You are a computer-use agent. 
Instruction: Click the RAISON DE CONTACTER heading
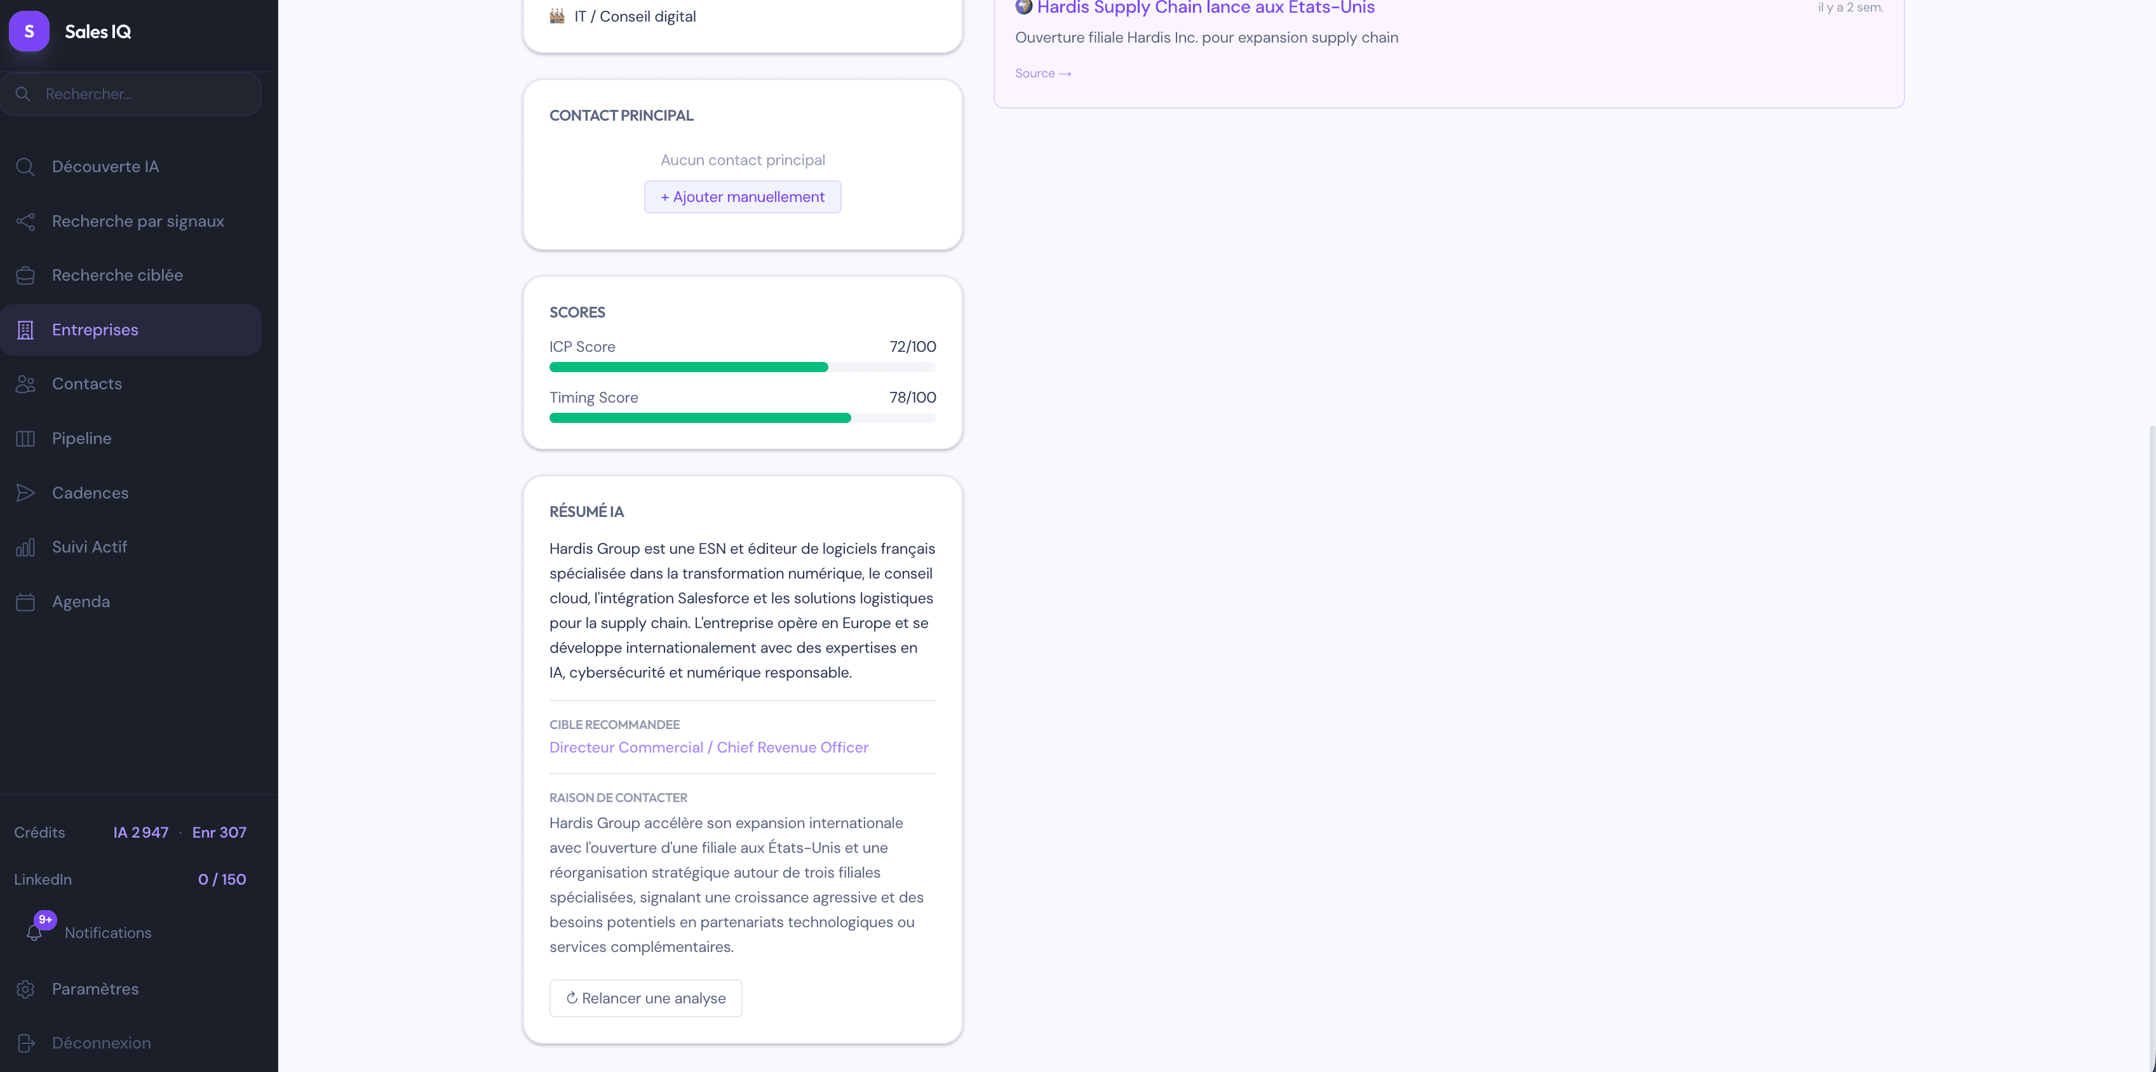click(x=619, y=798)
